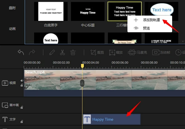Click the template panel scroll-down arrow

click(x=183, y=41)
